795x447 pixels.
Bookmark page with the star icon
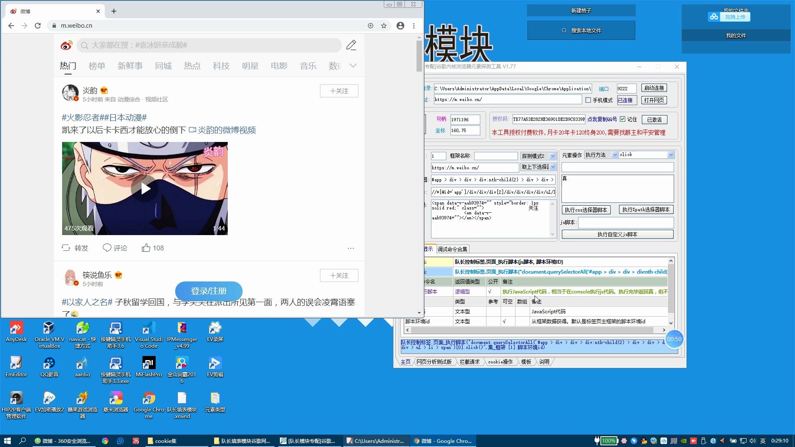tap(384, 26)
